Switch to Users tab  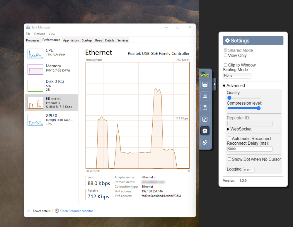pyautogui.click(x=98, y=40)
